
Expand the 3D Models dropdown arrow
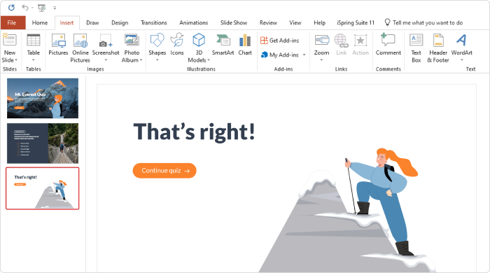pos(209,60)
